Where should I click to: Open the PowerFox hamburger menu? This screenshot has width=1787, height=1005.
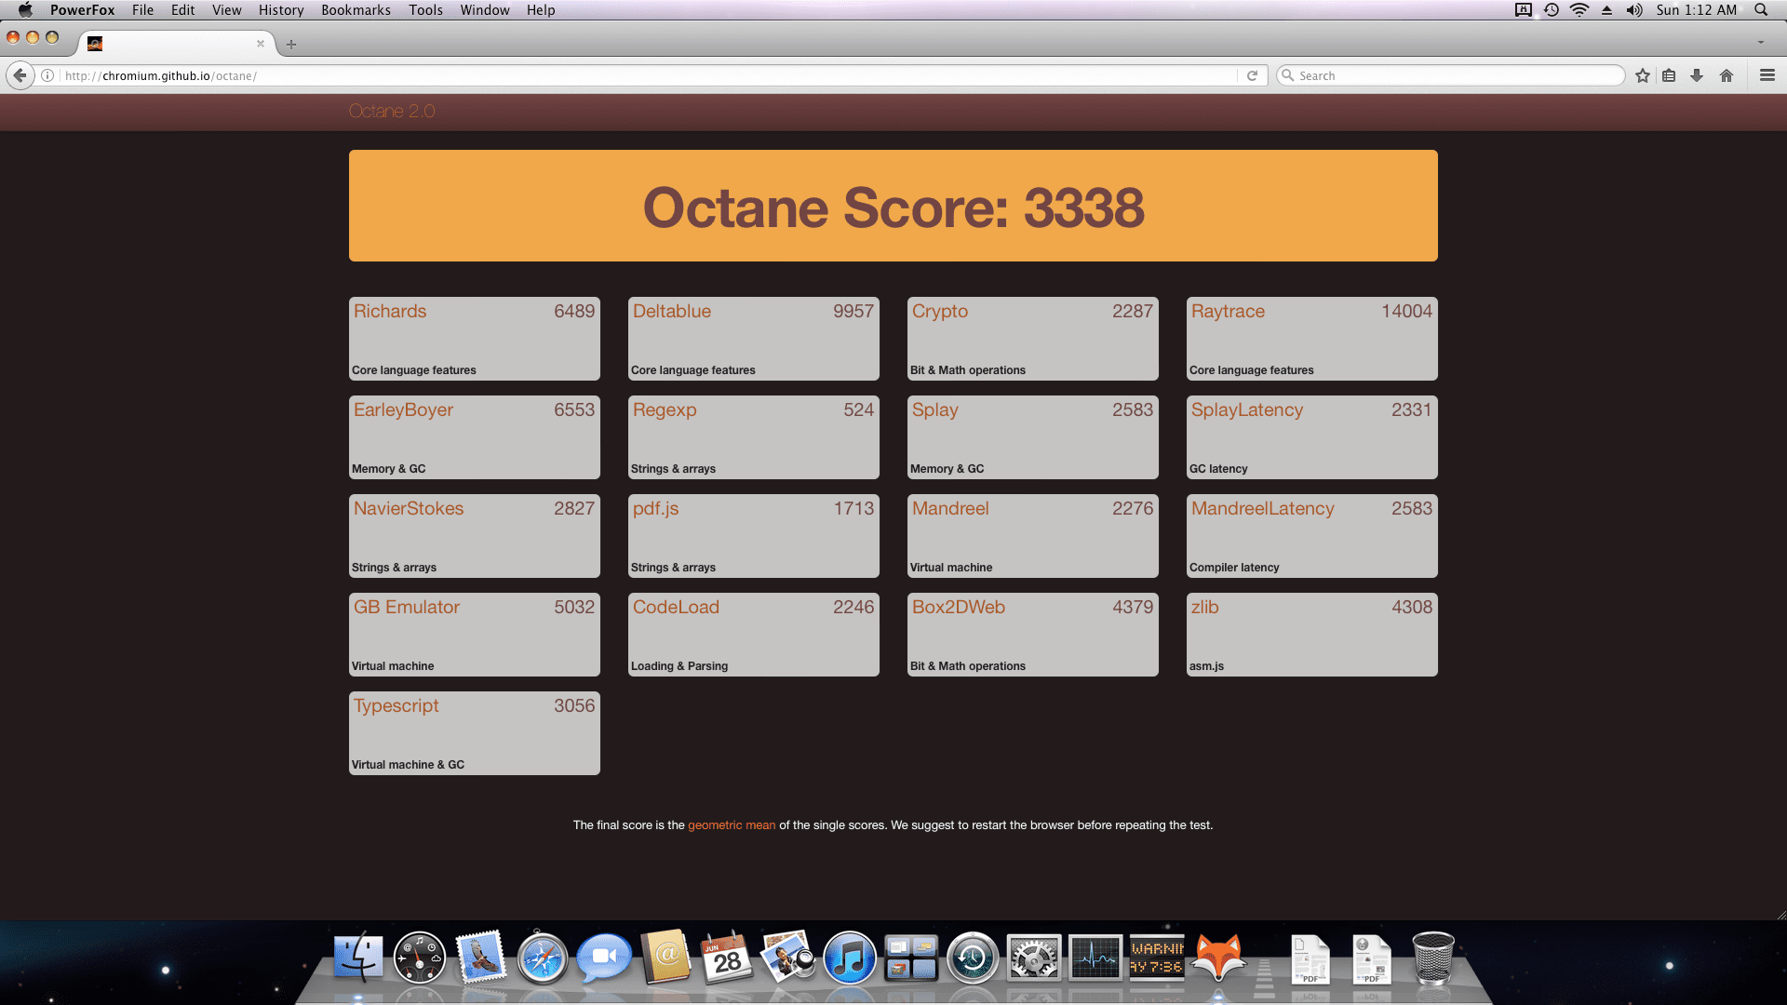click(x=1767, y=75)
